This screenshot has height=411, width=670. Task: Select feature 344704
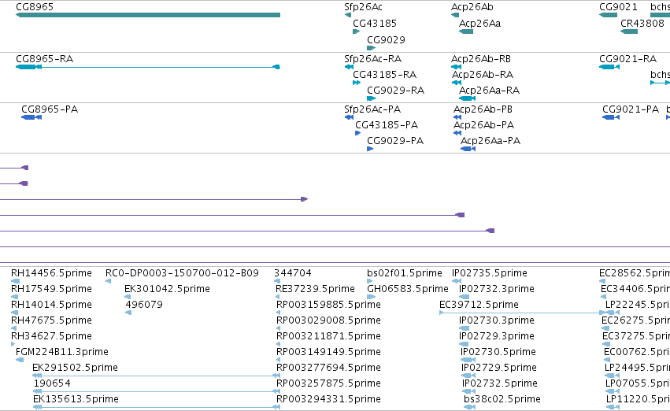[277, 281]
